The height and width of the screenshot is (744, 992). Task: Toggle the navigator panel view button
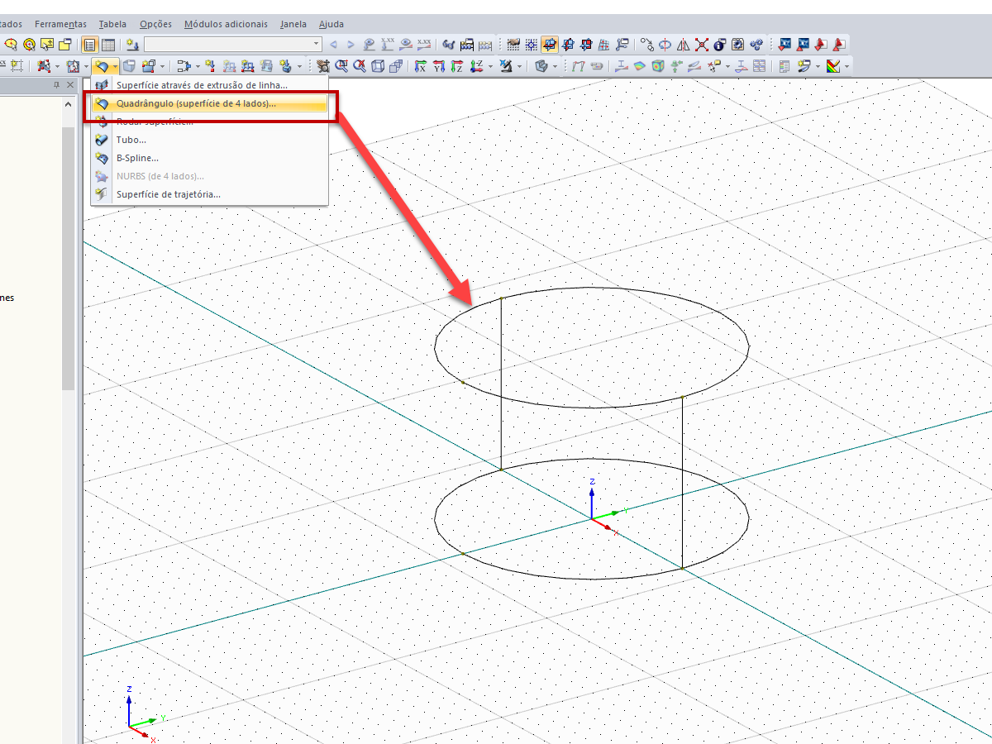click(90, 45)
